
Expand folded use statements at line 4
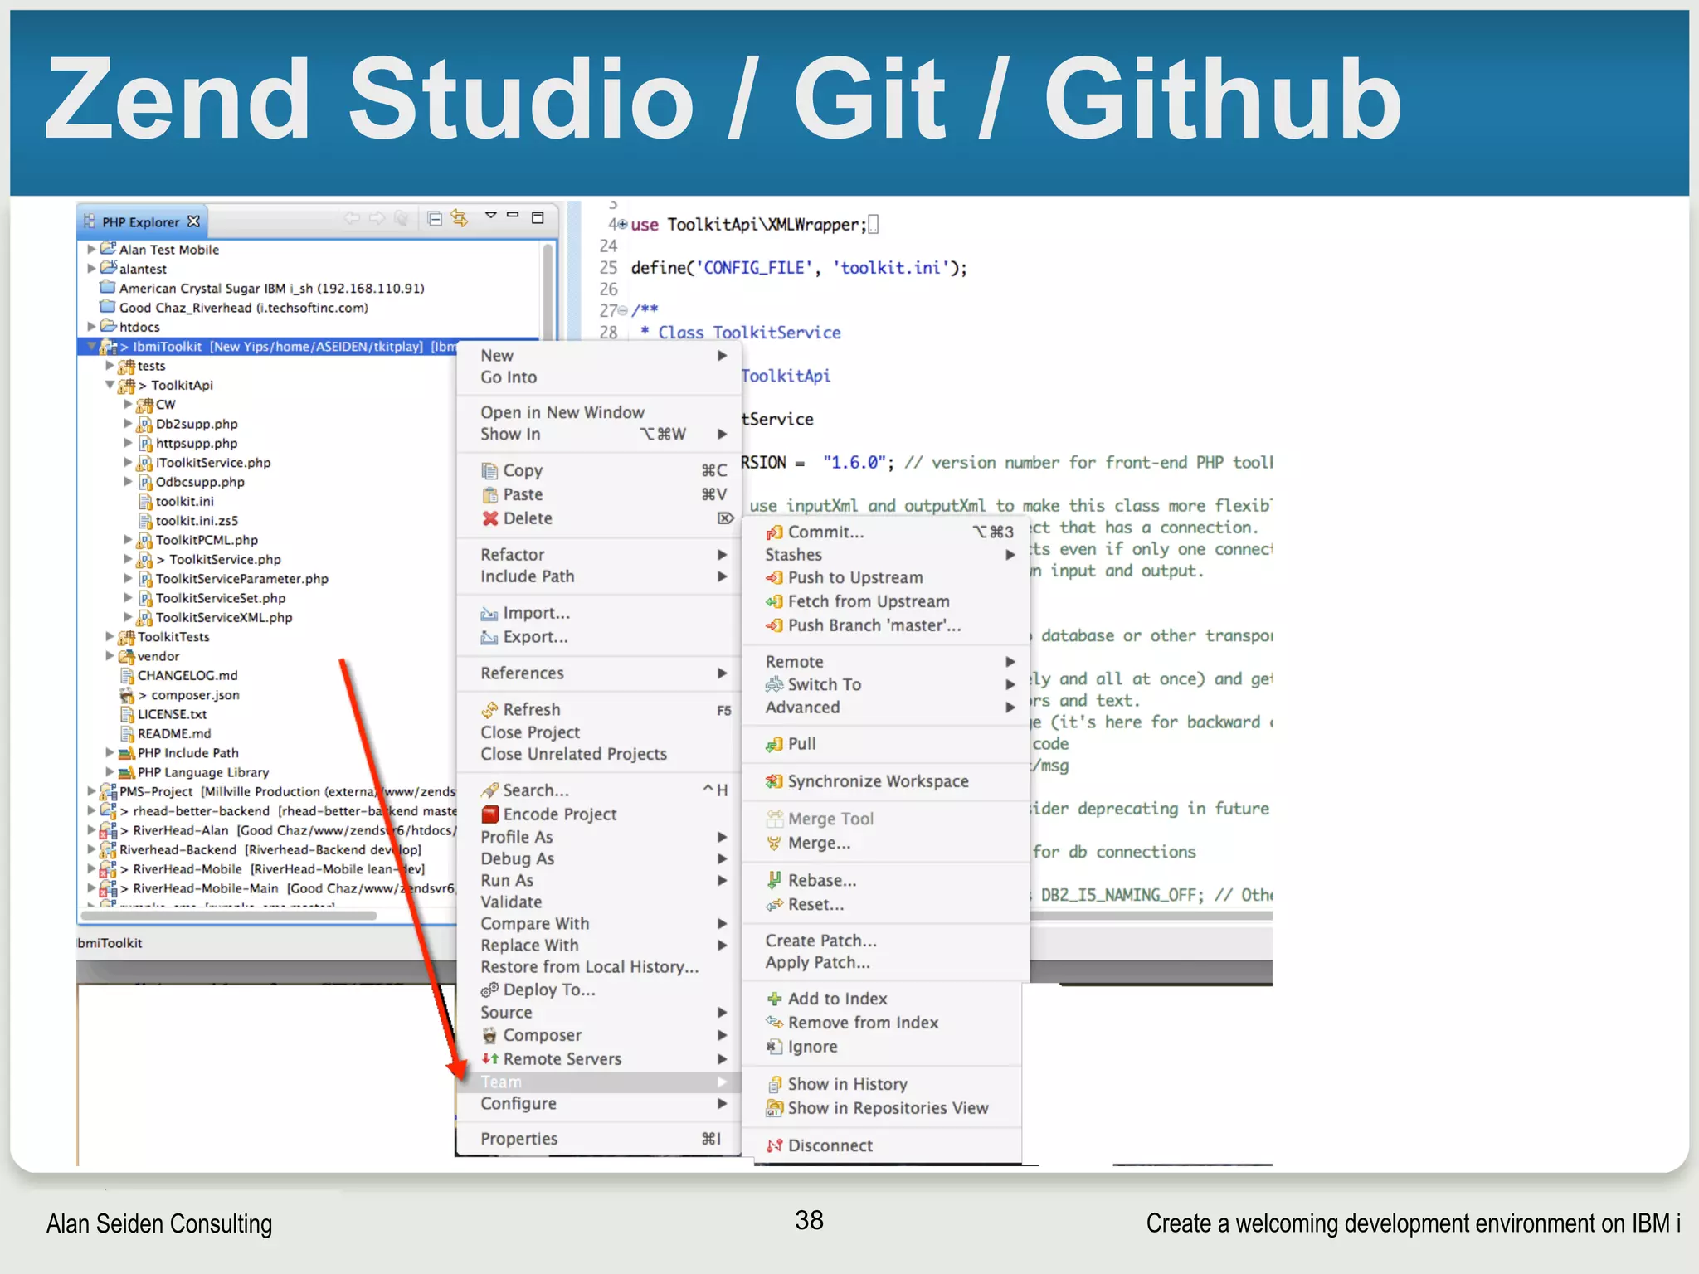coord(623,225)
